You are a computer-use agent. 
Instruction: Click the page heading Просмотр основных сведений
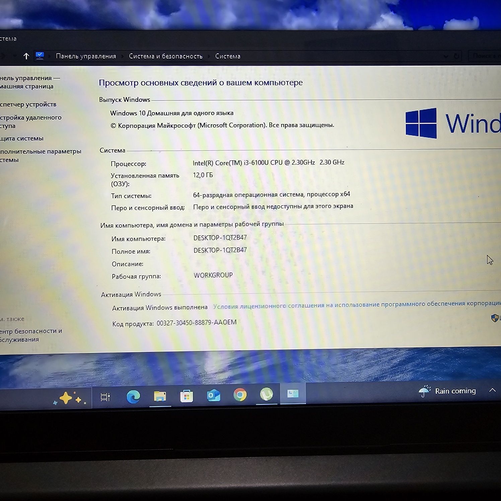(201, 83)
